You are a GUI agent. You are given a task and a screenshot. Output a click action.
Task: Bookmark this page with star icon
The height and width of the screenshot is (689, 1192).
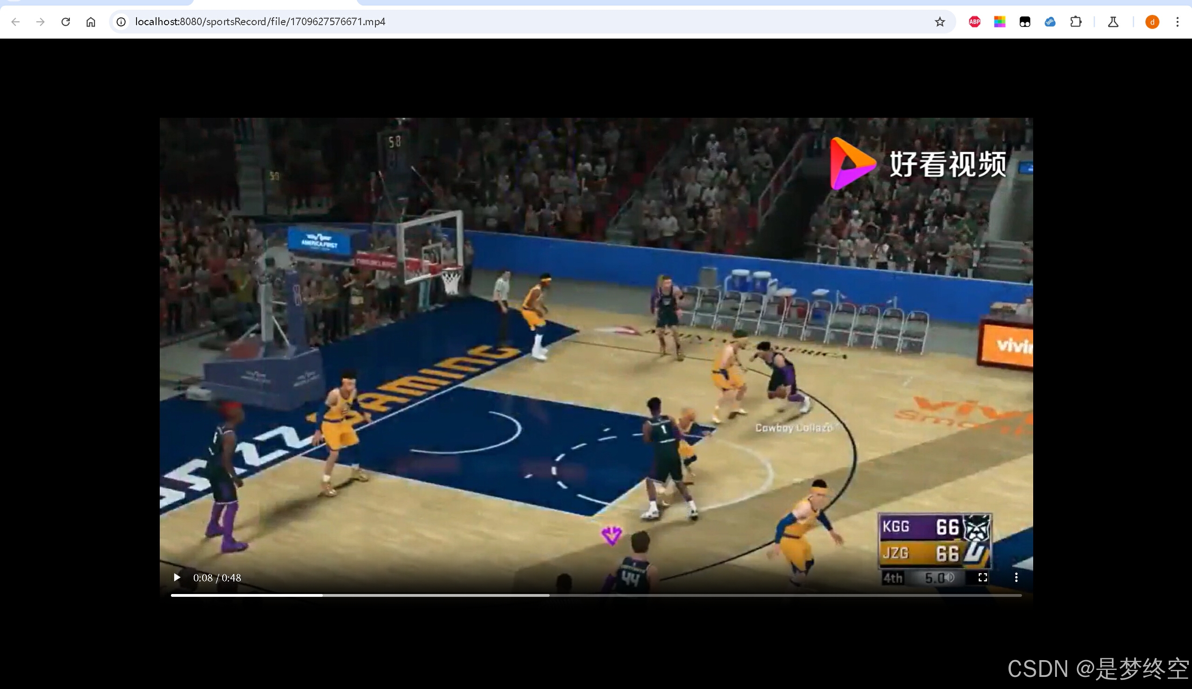[x=940, y=22]
